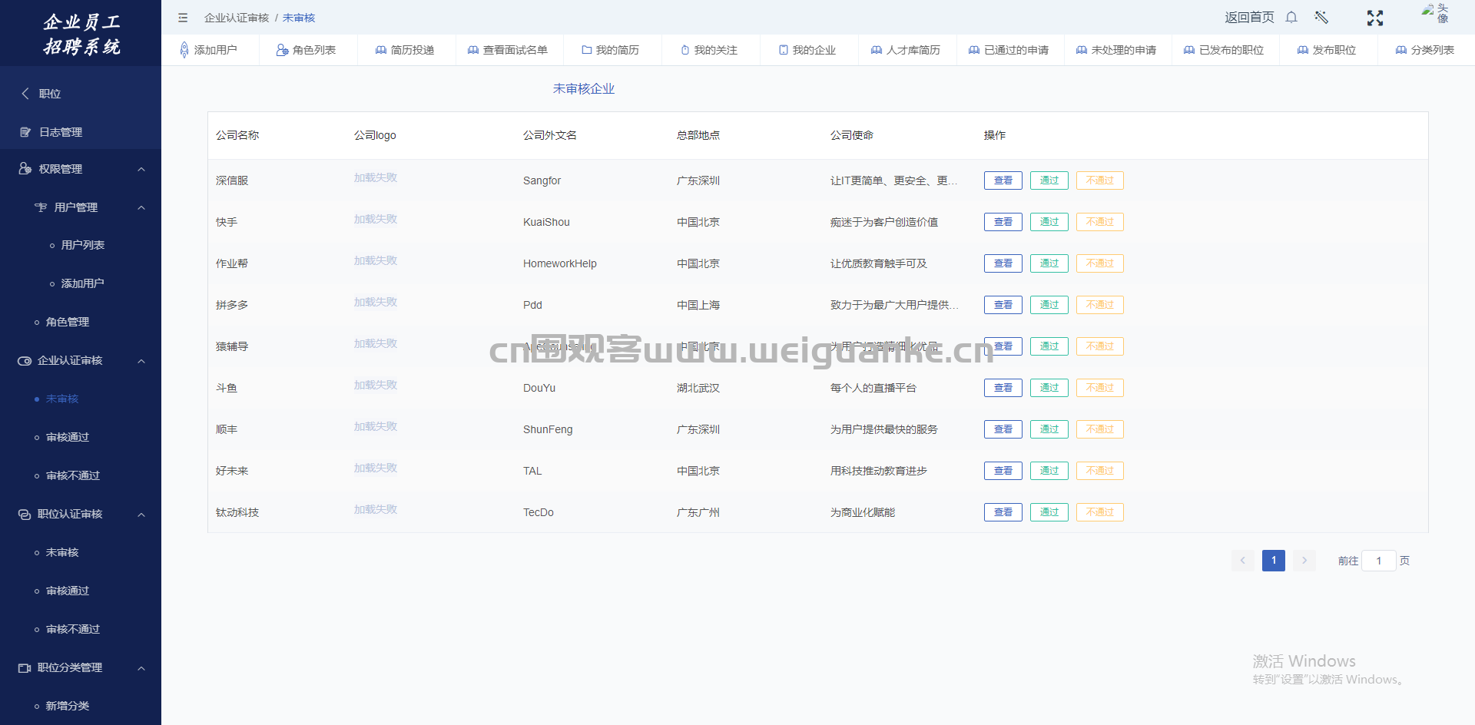Toggle the sidebar collapse hamburger icon
Screen dimensions: 1475x725
(183, 18)
